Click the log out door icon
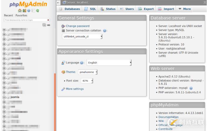The height and width of the screenshot is (131, 207). [24, 11]
